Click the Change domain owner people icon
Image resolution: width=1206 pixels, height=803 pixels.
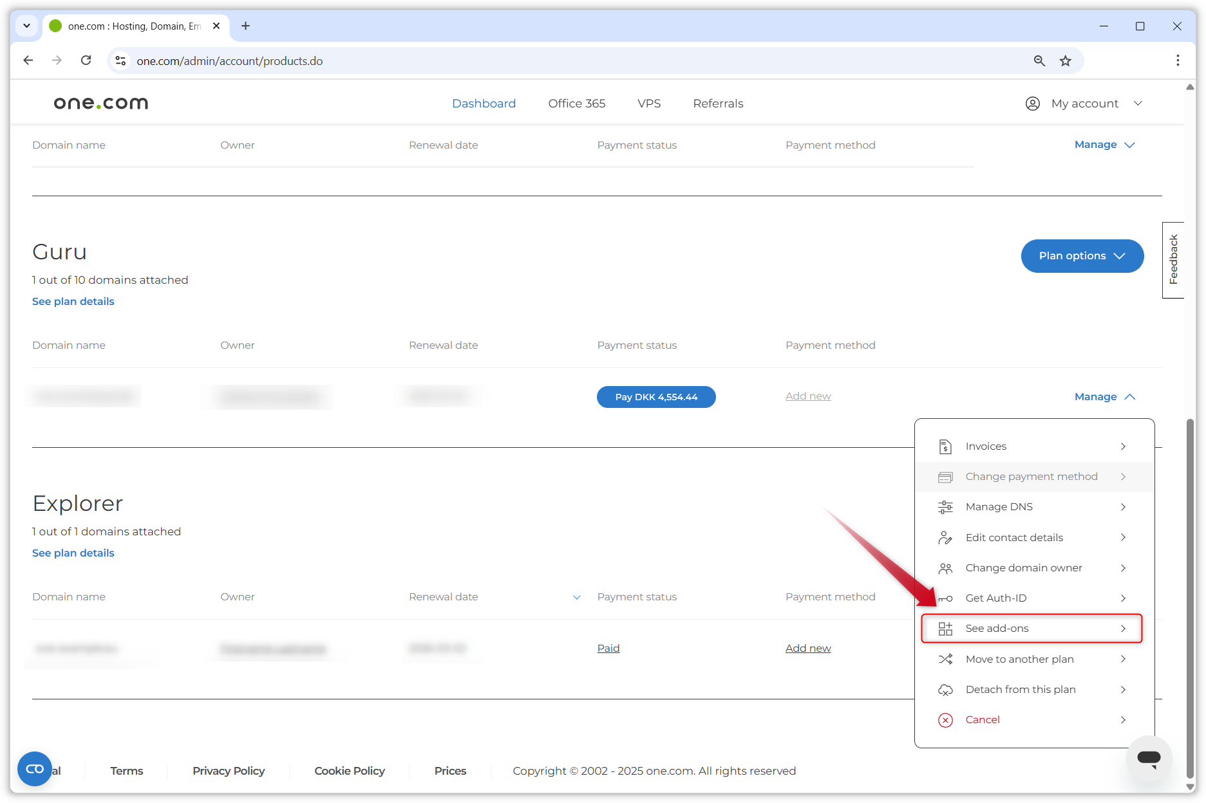(x=945, y=568)
